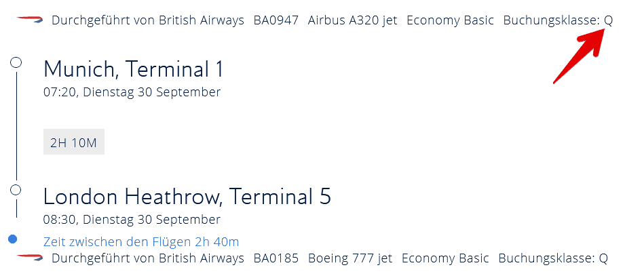Click flight number BA0947
The image size is (625, 278).
click(276, 20)
